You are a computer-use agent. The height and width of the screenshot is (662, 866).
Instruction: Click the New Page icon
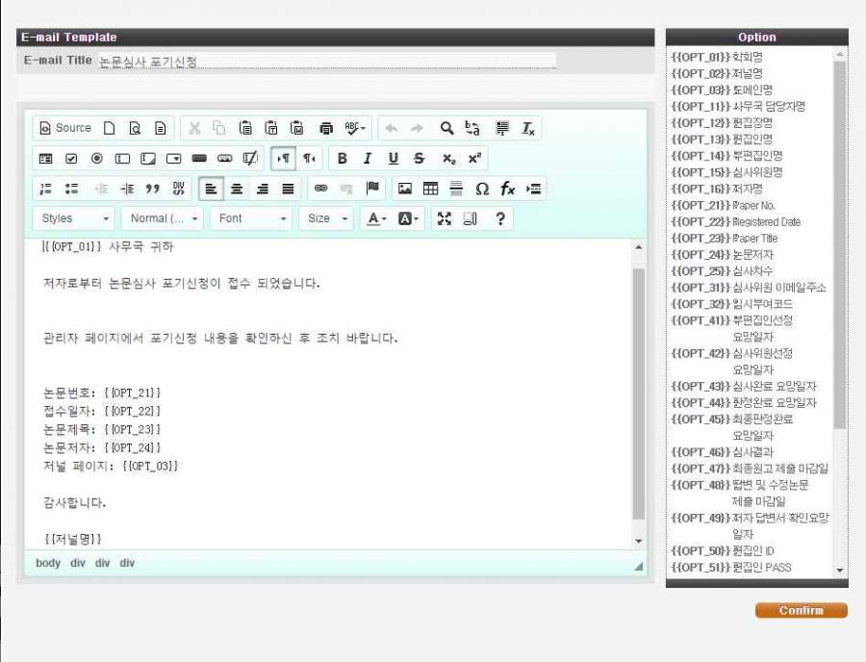point(110,128)
